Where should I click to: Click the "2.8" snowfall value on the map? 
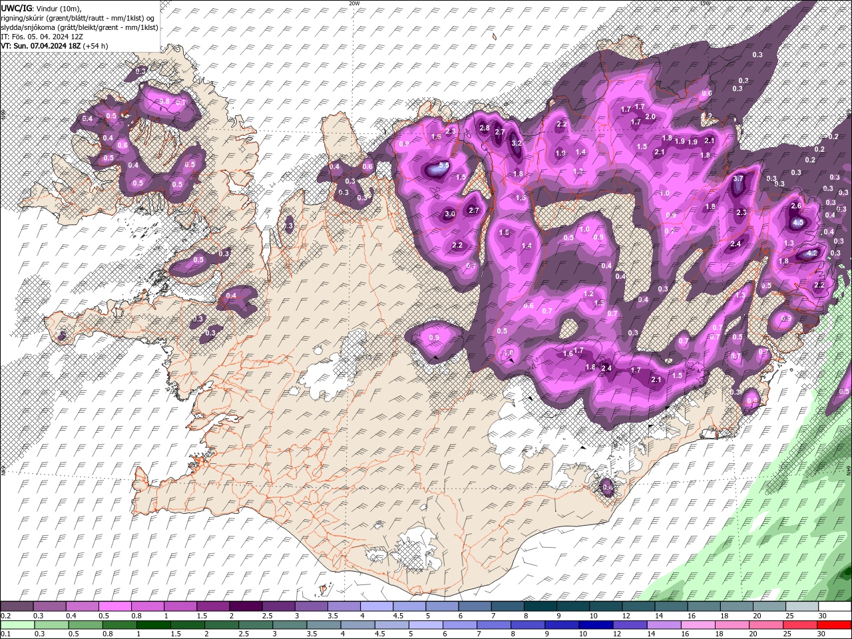pyautogui.click(x=485, y=128)
